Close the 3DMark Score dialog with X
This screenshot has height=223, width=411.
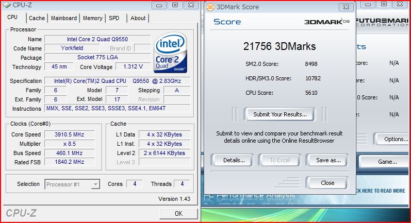pos(346,7)
